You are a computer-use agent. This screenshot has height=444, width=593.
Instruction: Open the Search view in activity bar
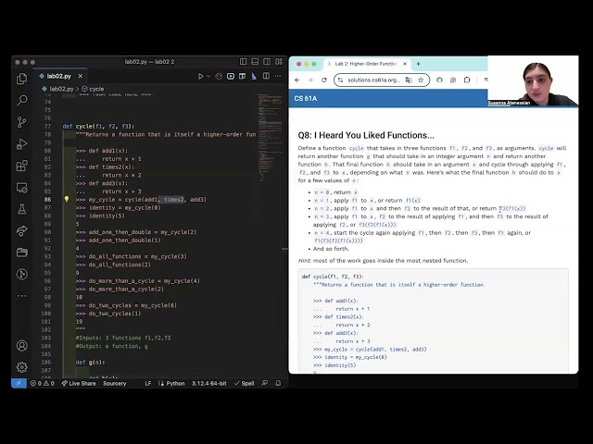coord(22,100)
